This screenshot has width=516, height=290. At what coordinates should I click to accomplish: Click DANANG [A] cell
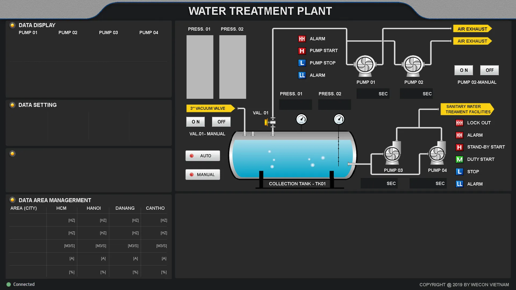pyautogui.click(x=125, y=259)
